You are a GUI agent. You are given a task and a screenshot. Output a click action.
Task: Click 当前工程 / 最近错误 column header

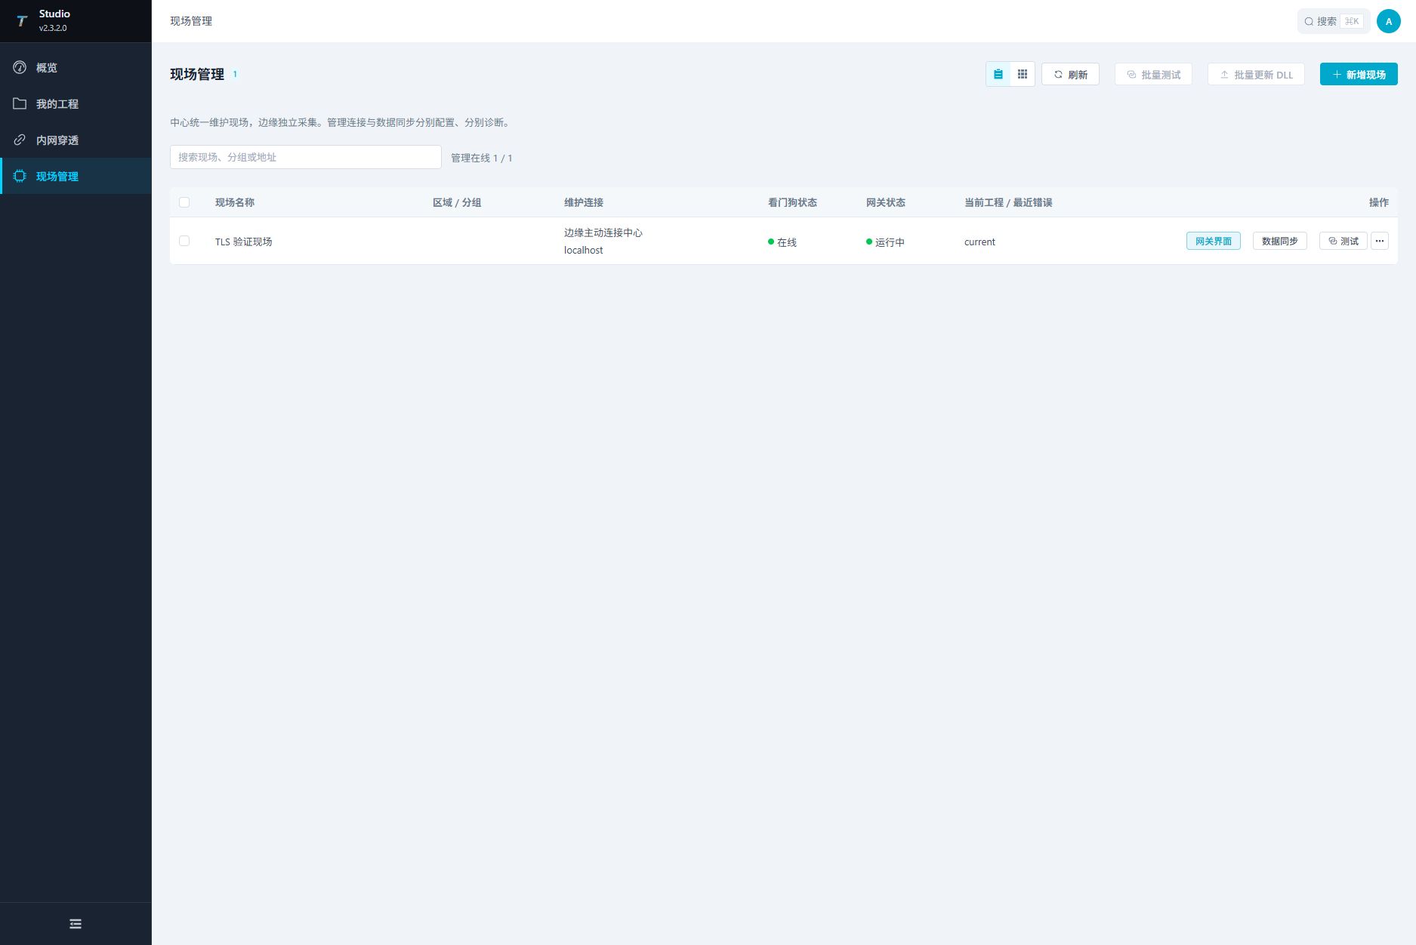(1008, 202)
